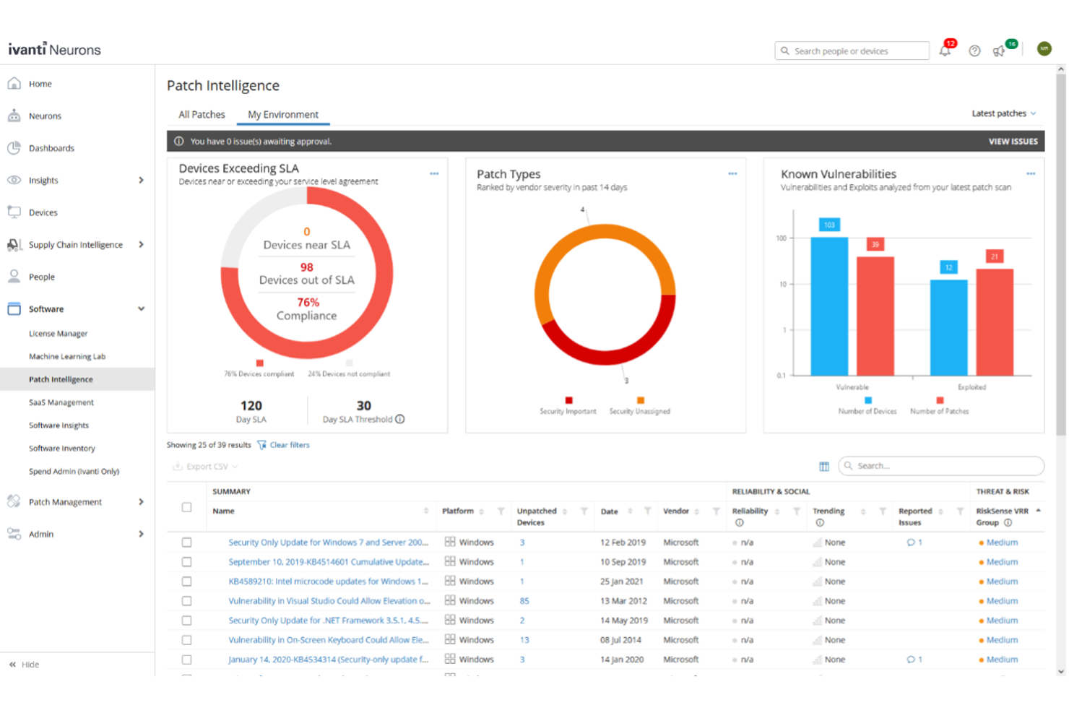
Task: Select the Security Only Update for .NET Framework row
Action: pyautogui.click(x=187, y=620)
